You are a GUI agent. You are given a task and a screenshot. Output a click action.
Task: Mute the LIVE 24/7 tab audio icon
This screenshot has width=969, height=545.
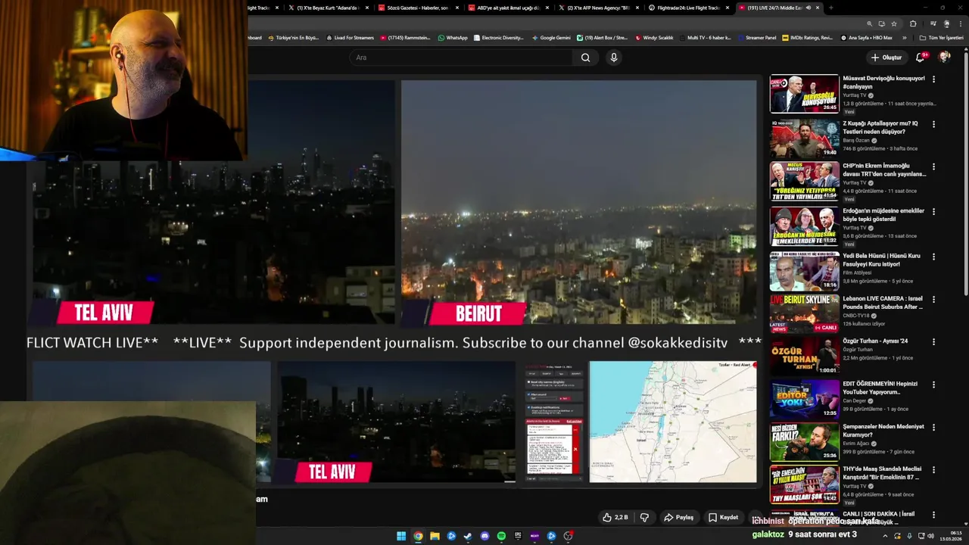coord(809,8)
